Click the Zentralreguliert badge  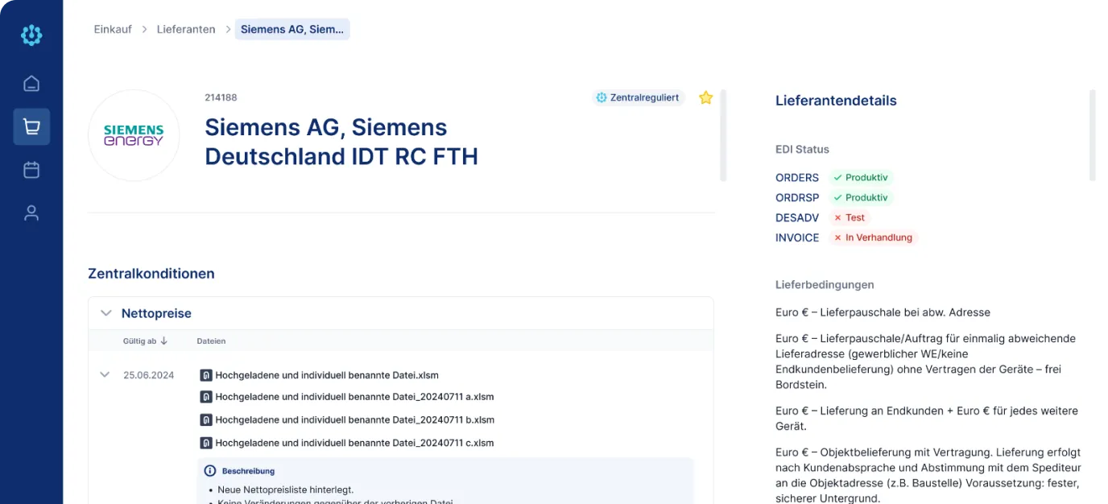tap(639, 97)
